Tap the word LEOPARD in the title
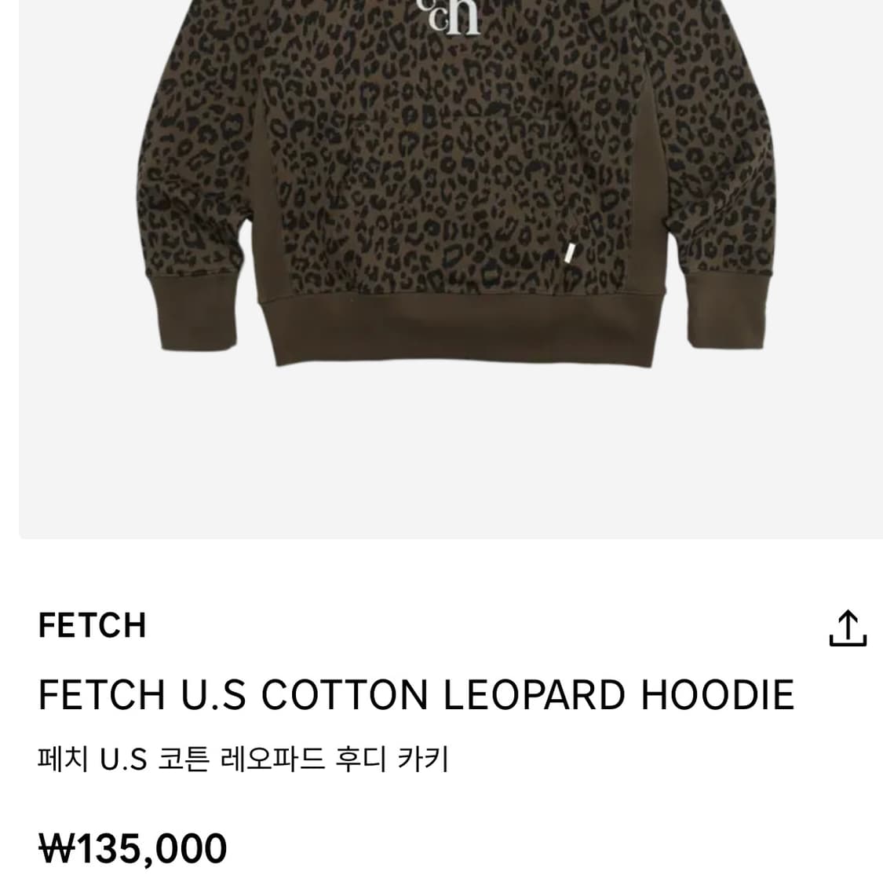883x893 pixels. click(534, 694)
